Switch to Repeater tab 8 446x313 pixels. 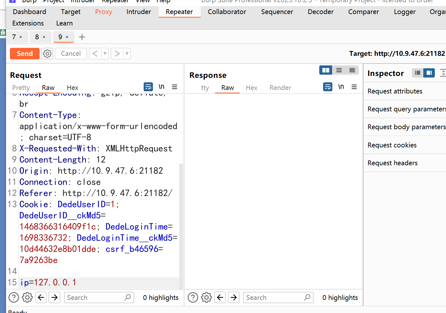[37, 37]
